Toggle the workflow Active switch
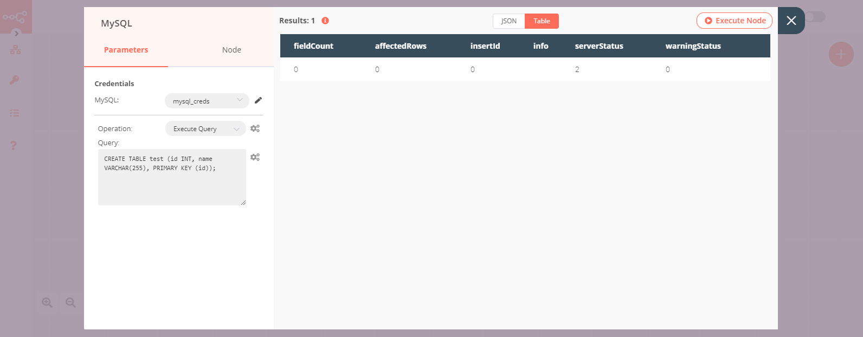This screenshot has width=863, height=337. (x=815, y=17)
